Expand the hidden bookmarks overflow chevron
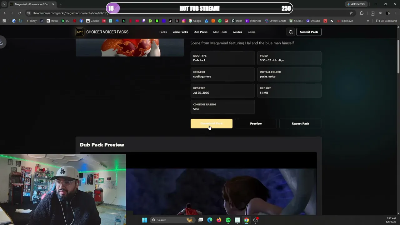Image resolution: width=400 pixels, height=225 pixels. 368,21
